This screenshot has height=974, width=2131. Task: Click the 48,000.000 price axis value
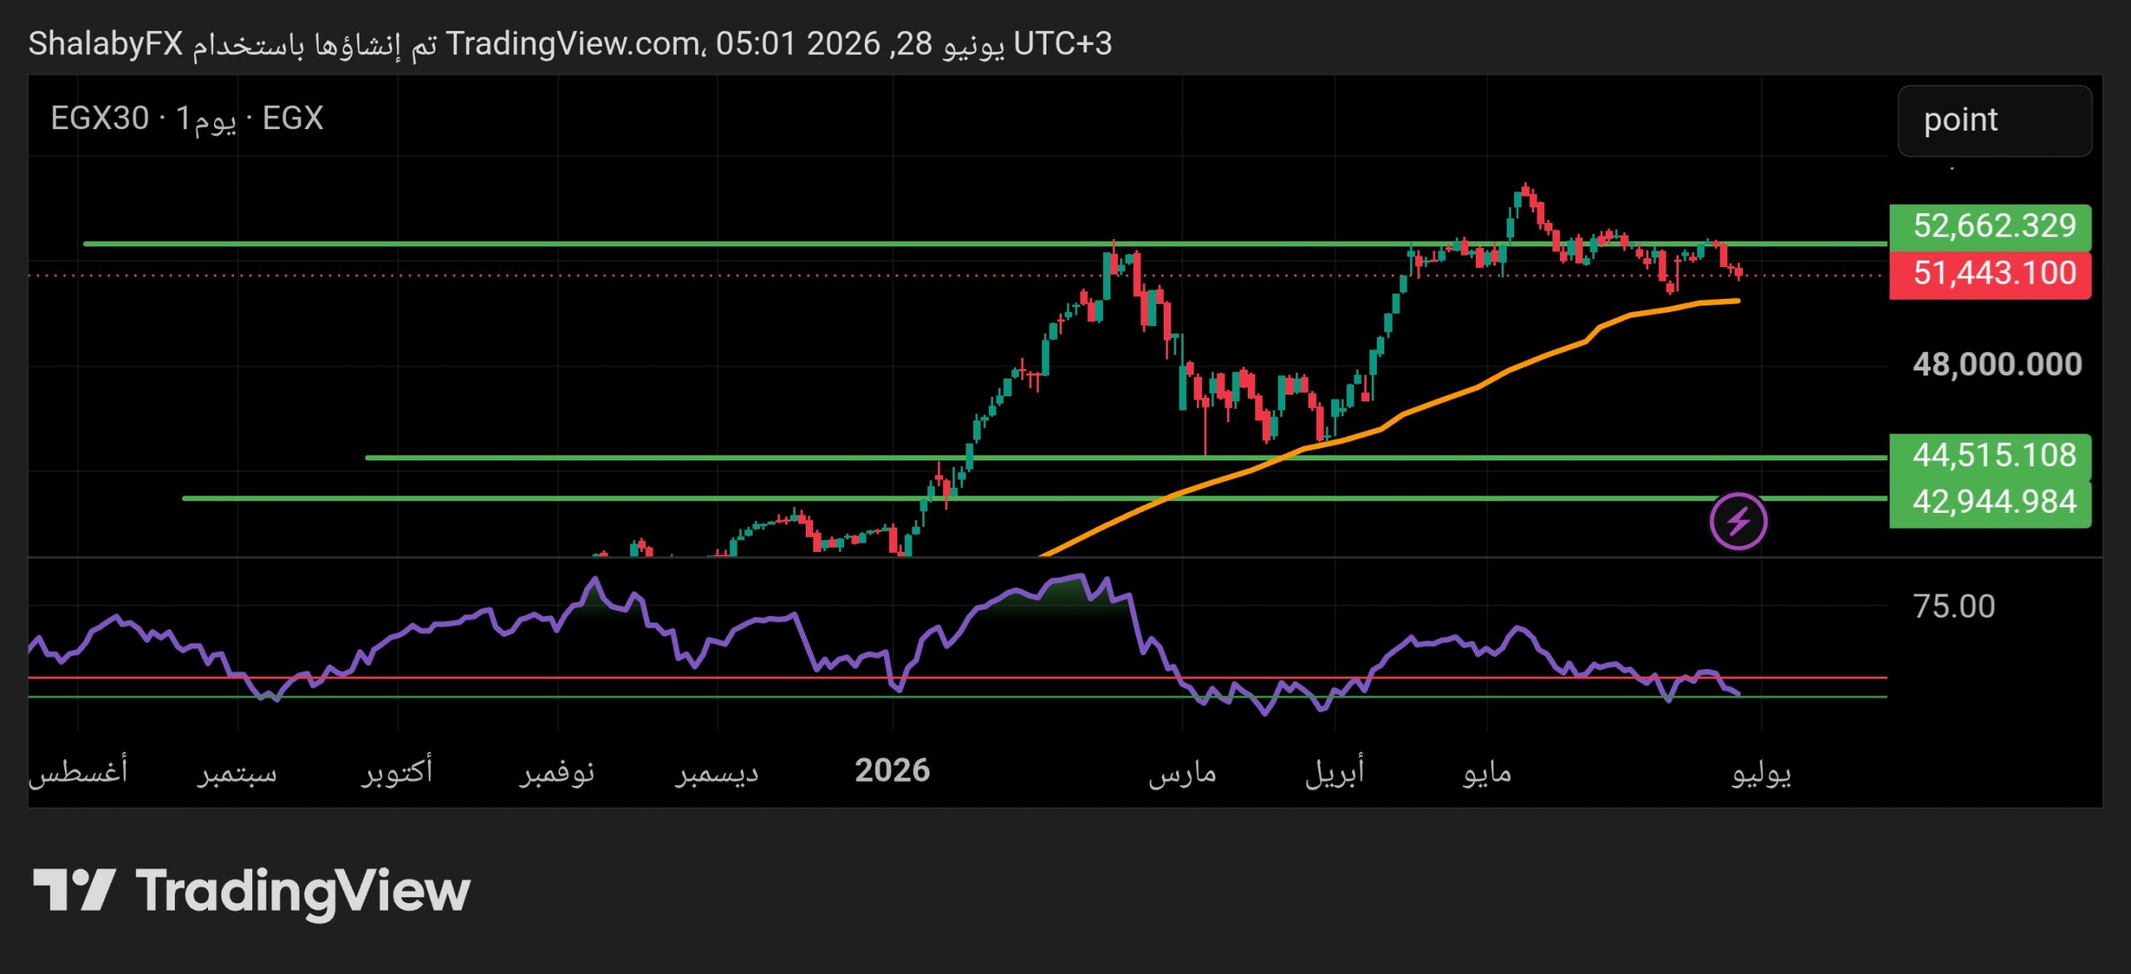click(1997, 365)
